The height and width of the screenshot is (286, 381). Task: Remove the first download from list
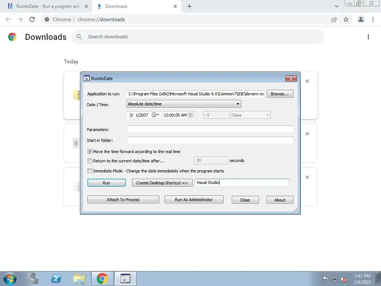point(307,81)
